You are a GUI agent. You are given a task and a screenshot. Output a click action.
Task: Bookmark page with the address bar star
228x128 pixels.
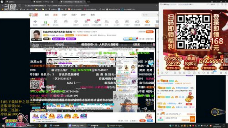(26, 6)
